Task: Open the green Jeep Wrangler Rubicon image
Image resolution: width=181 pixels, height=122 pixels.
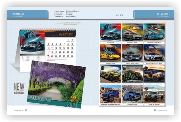Action: point(132,74)
